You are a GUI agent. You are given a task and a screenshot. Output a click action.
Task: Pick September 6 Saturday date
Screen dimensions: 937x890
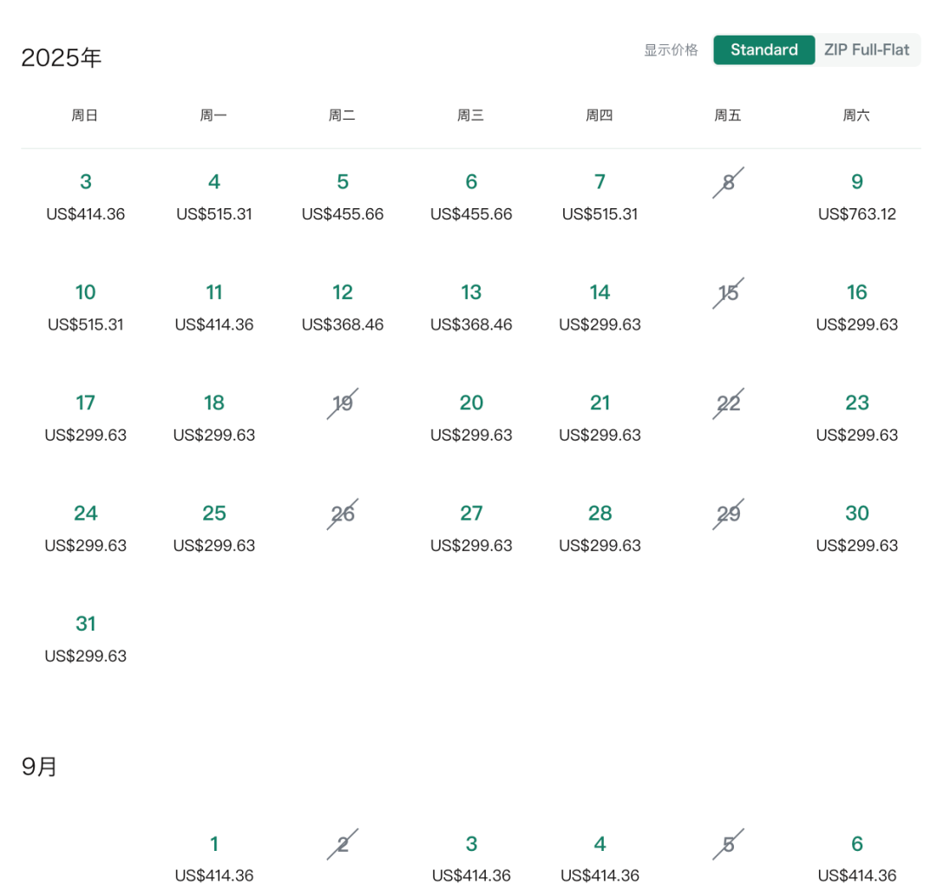click(857, 859)
